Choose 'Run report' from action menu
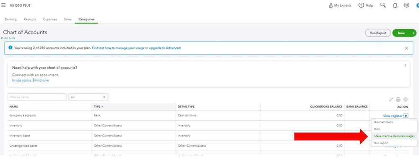 (x=381, y=143)
